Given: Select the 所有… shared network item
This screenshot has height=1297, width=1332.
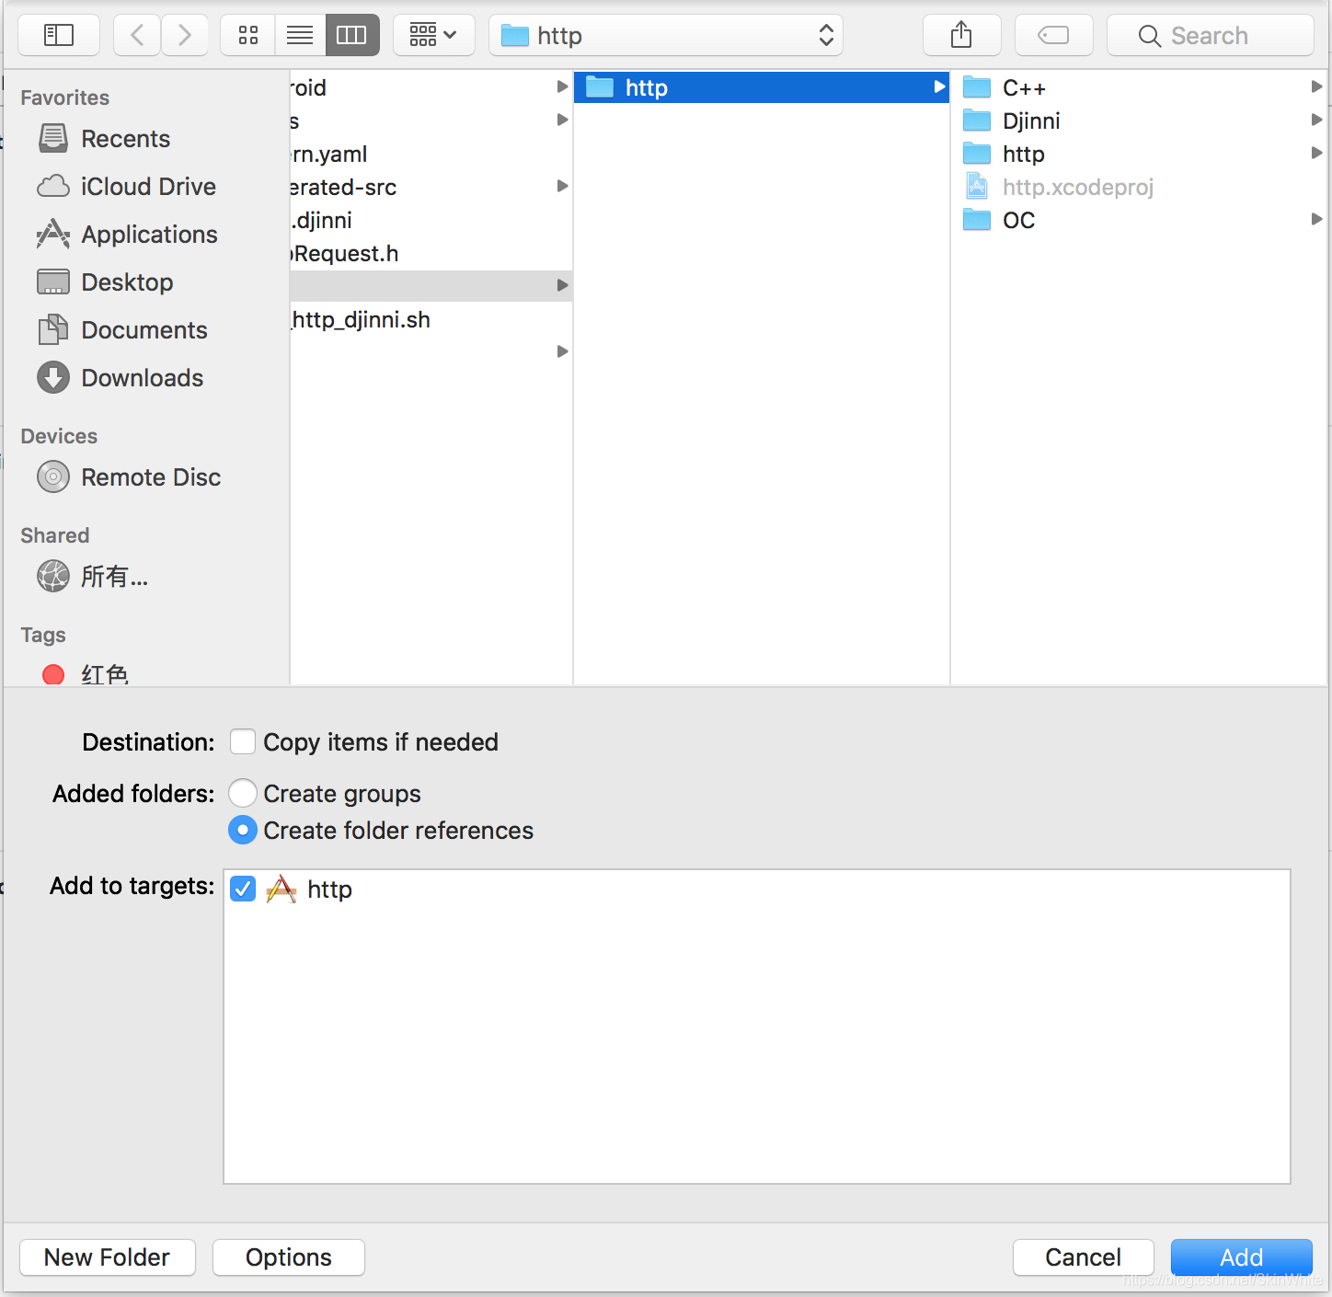Looking at the screenshot, I should point(93,577).
